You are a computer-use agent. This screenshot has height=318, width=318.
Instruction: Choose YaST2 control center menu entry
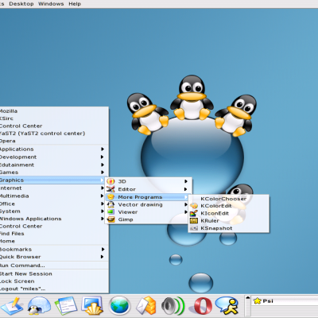tap(54, 134)
